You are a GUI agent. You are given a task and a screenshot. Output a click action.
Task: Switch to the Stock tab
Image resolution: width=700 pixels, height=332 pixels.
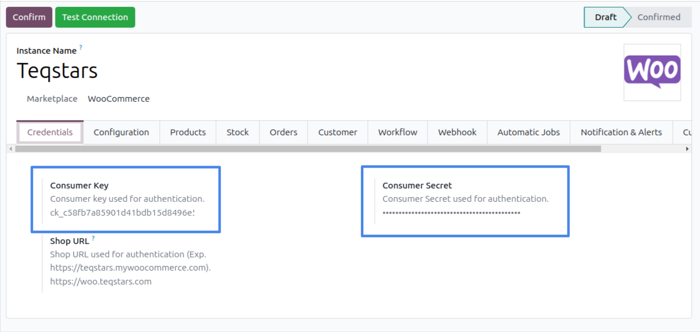click(238, 132)
